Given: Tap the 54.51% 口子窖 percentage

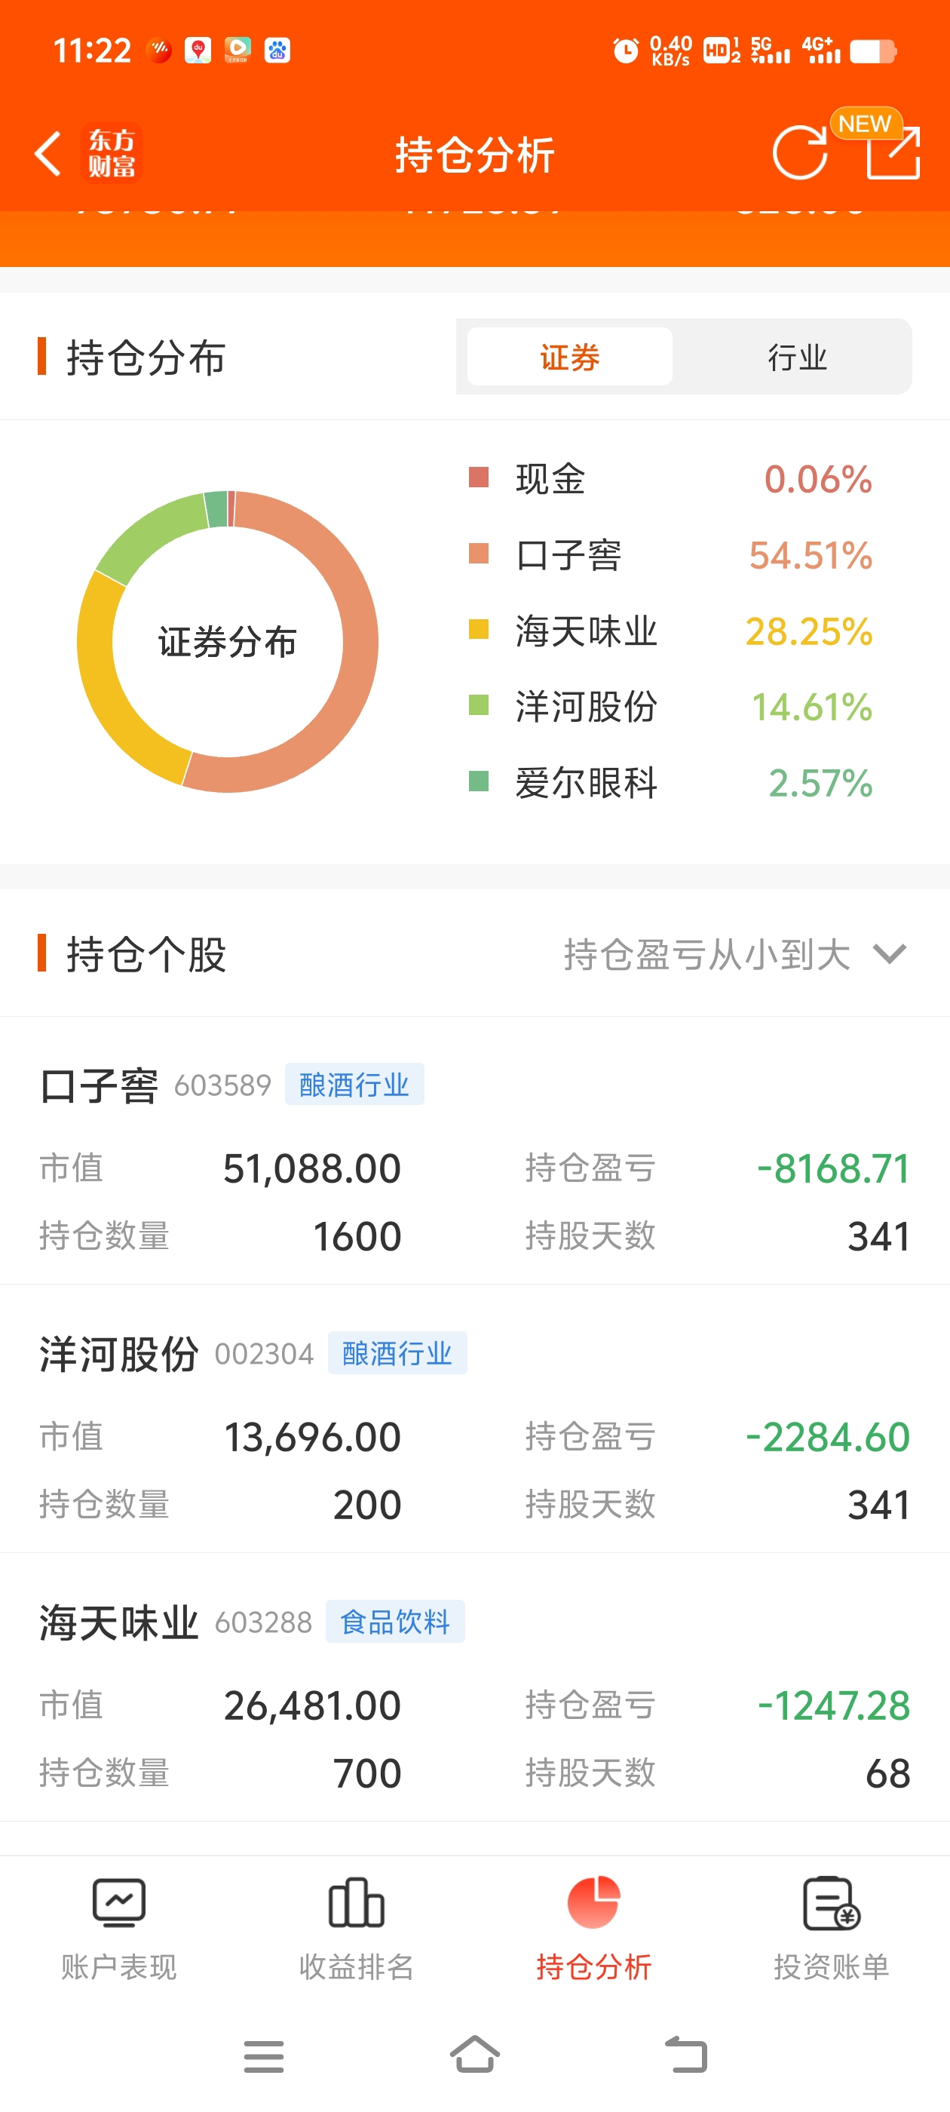Looking at the screenshot, I should pos(810,556).
